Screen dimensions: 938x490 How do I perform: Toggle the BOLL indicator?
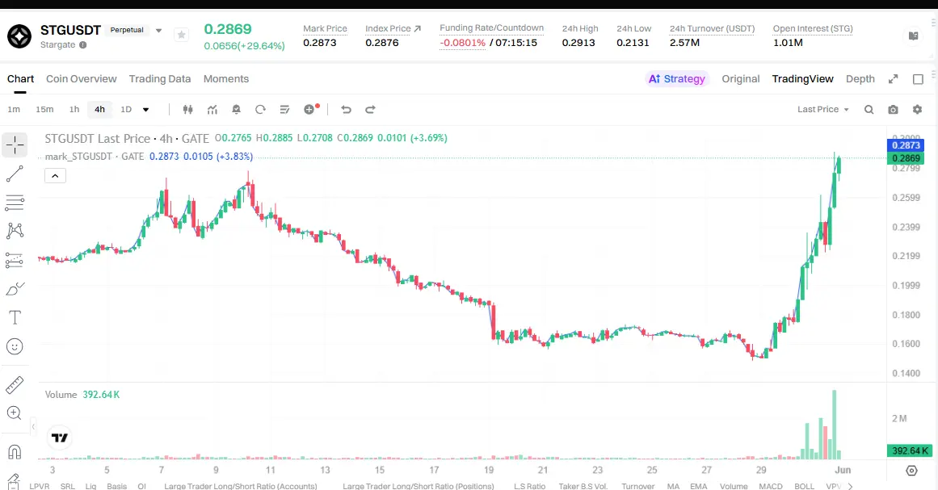point(805,486)
